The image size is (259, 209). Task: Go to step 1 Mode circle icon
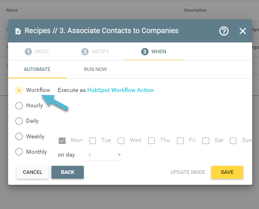click(28, 52)
